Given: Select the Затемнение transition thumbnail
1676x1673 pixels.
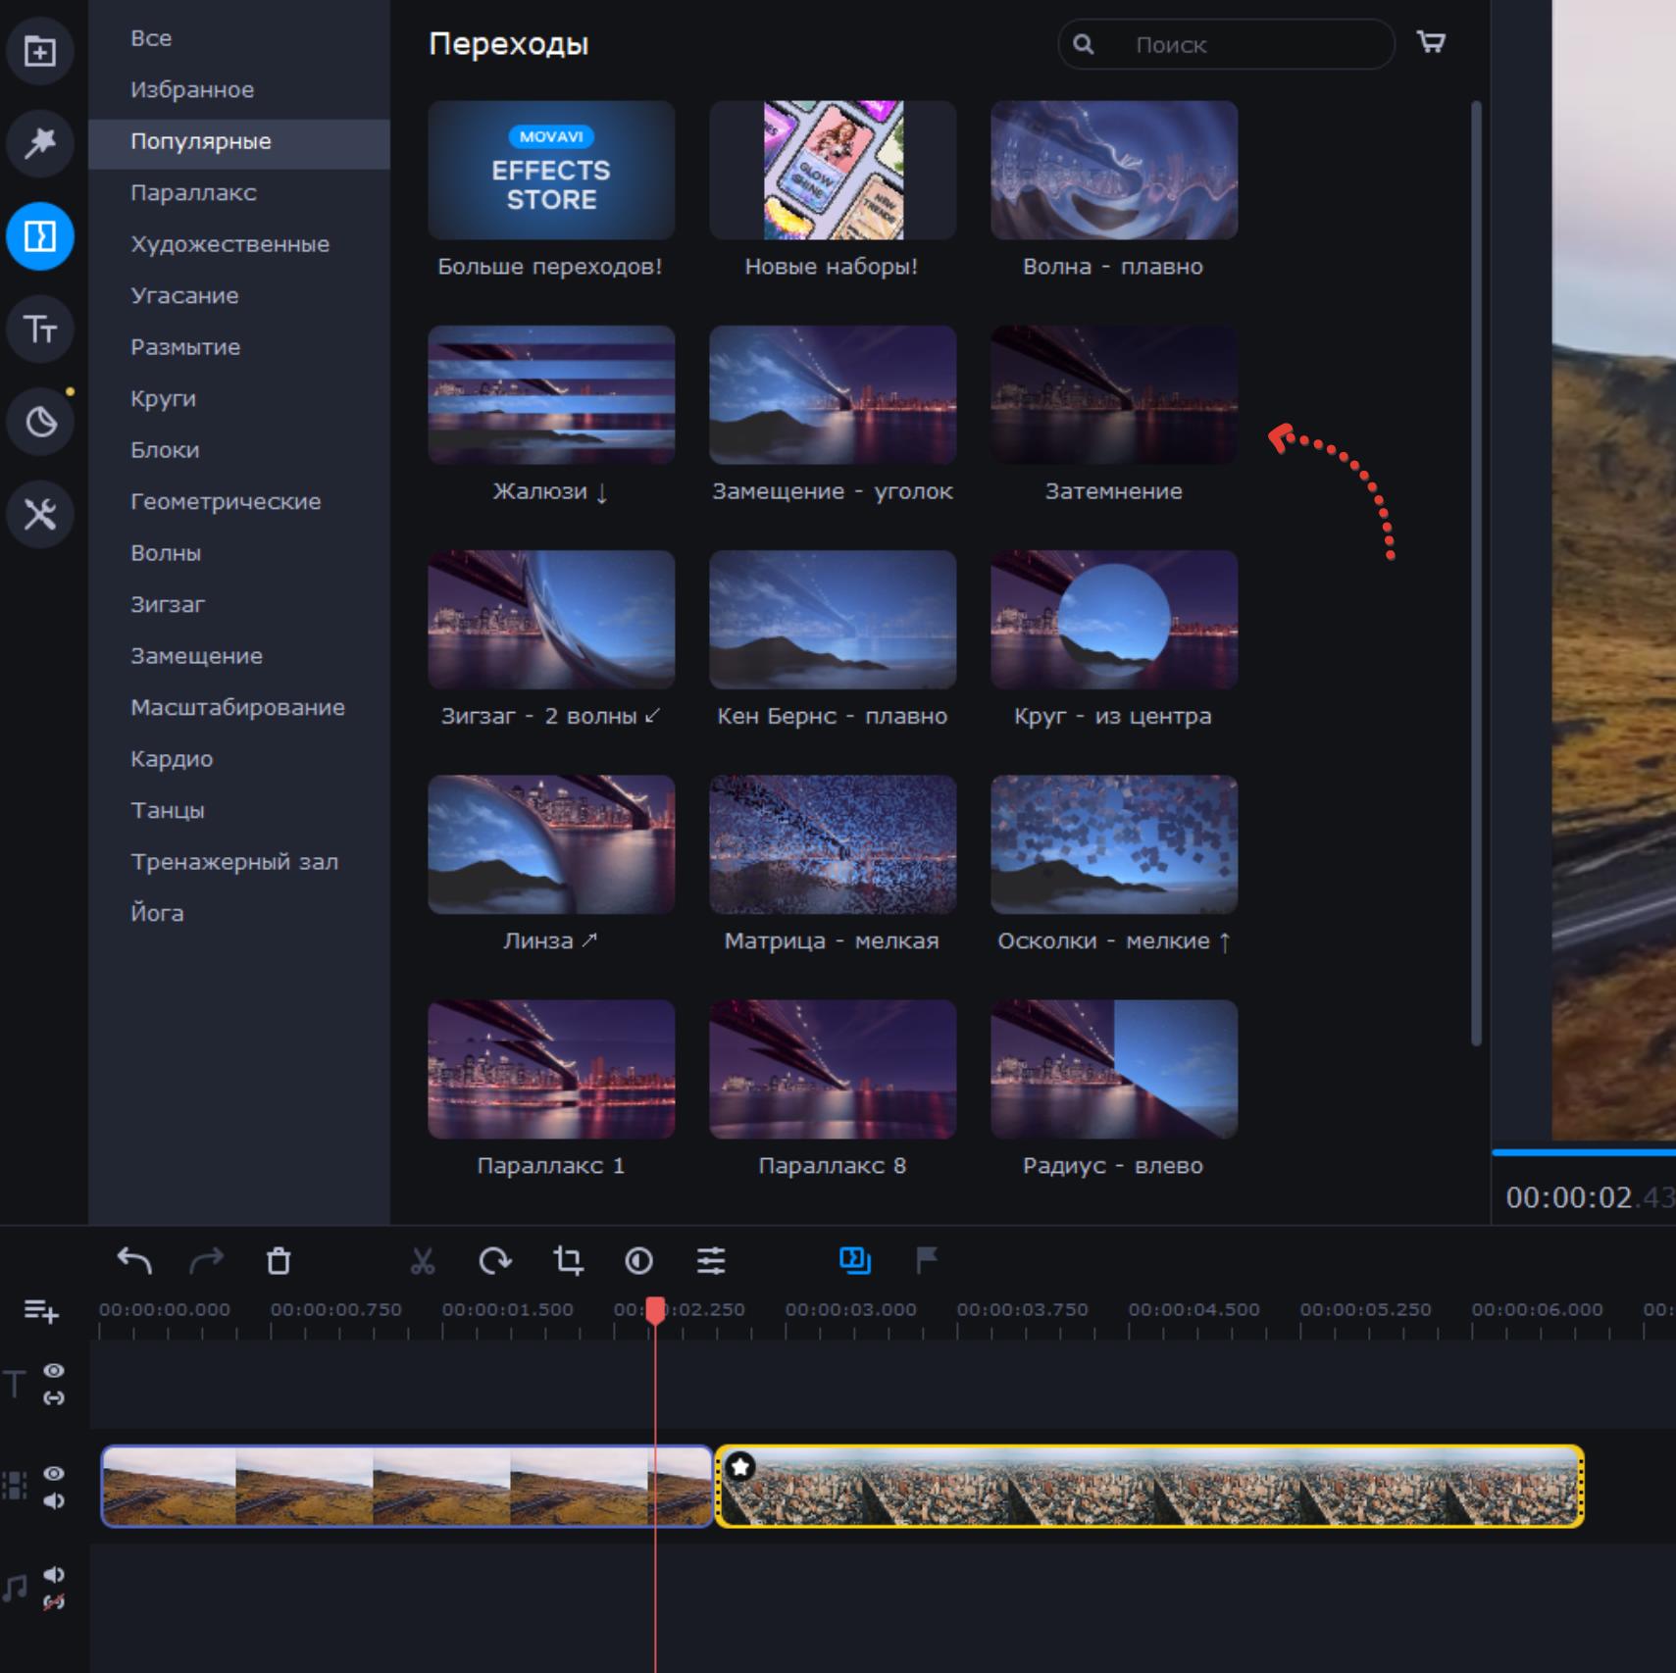Looking at the screenshot, I should [1113, 395].
